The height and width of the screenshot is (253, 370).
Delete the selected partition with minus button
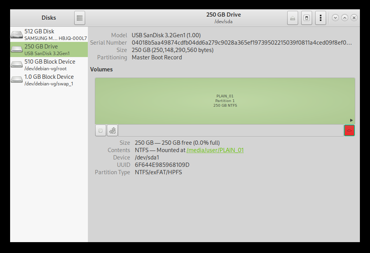click(x=349, y=130)
